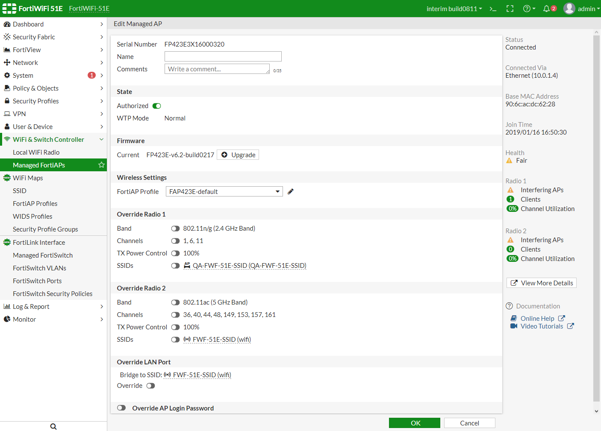Click the Dashboard icon in sidebar
Image resolution: width=601 pixels, height=431 pixels.
[7, 24]
